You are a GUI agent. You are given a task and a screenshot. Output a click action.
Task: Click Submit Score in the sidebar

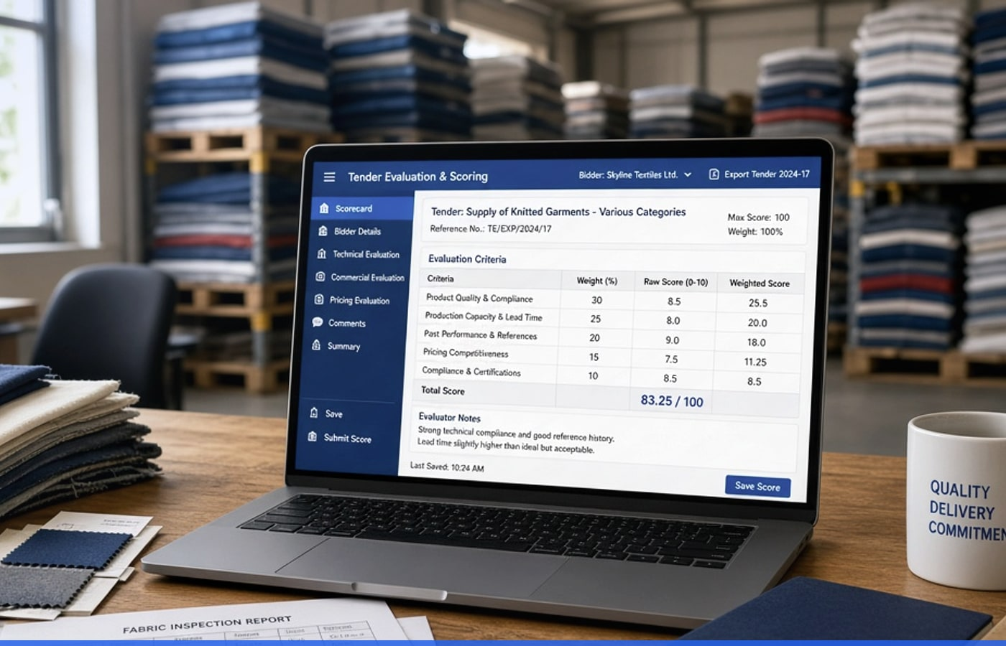[347, 438]
